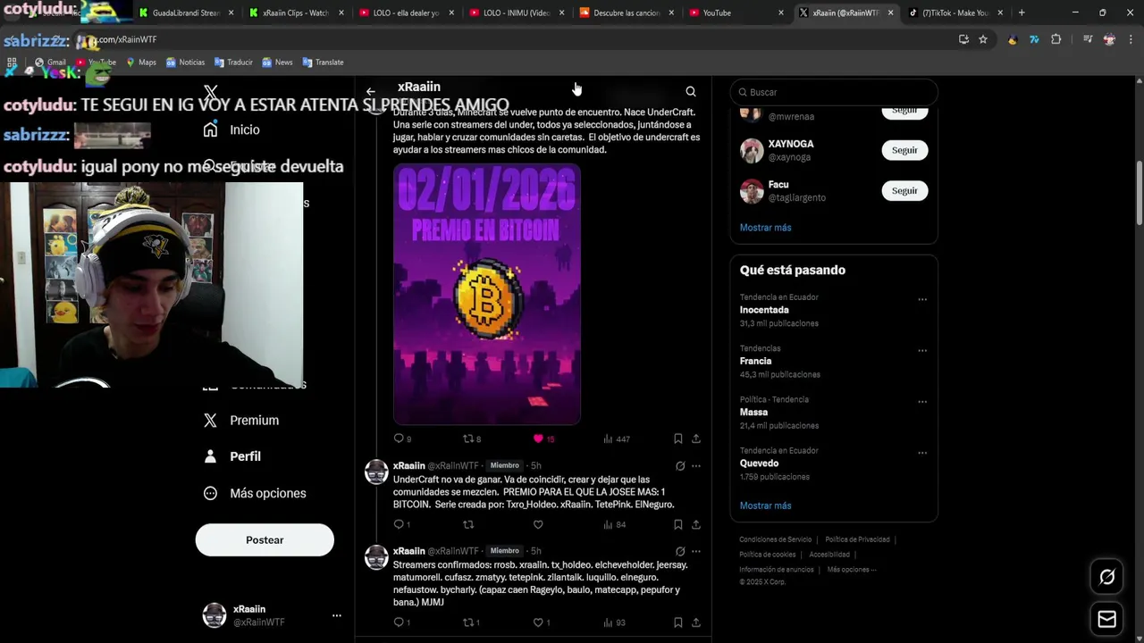The width and height of the screenshot is (1144, 643).
Task: Open more menu on the UnderCraft no va de ganar tweet
Action: [x=696, y=465]
